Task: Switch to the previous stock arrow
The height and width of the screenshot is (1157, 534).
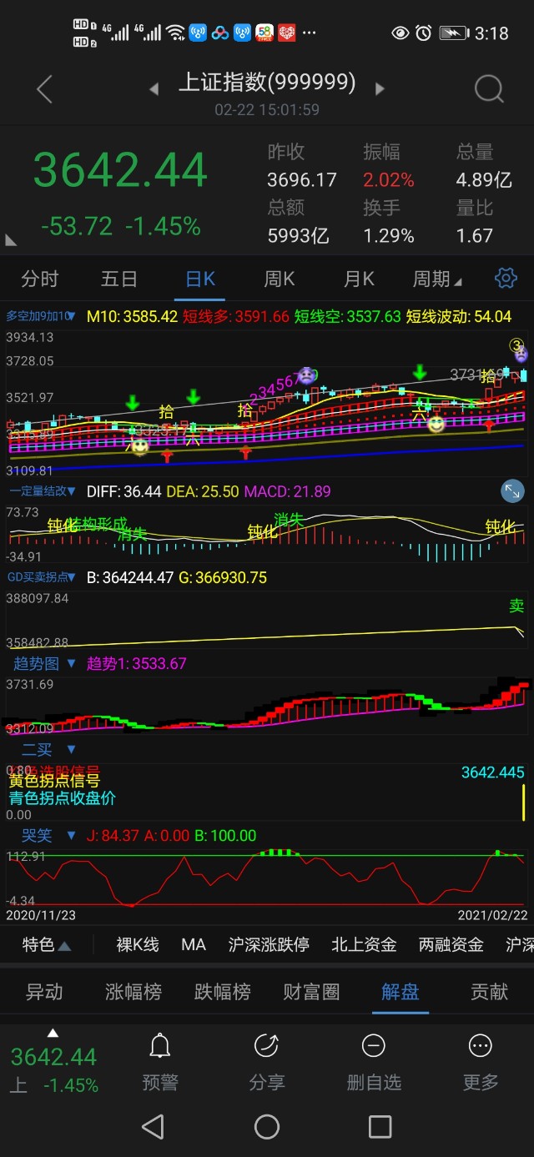Action: (x=154, y=88)
